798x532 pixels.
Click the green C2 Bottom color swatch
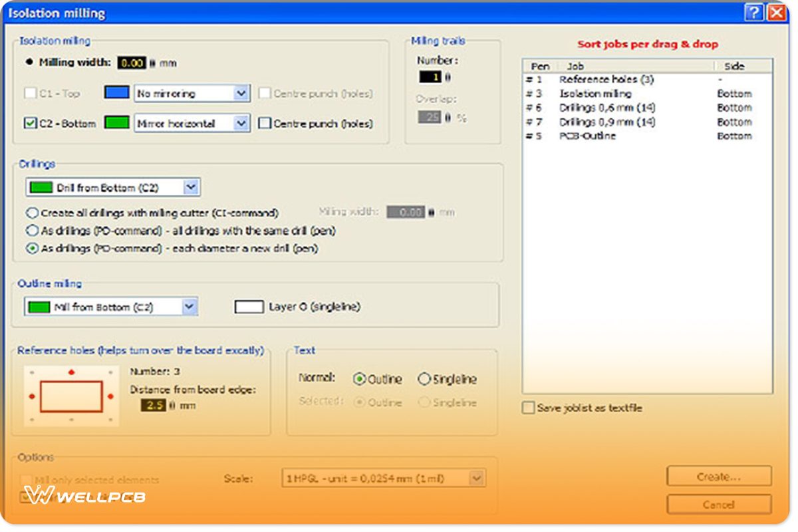(x=116, y=123)
